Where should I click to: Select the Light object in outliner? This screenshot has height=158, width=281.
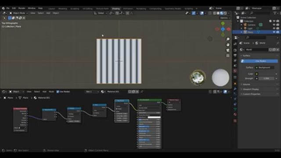250,28
